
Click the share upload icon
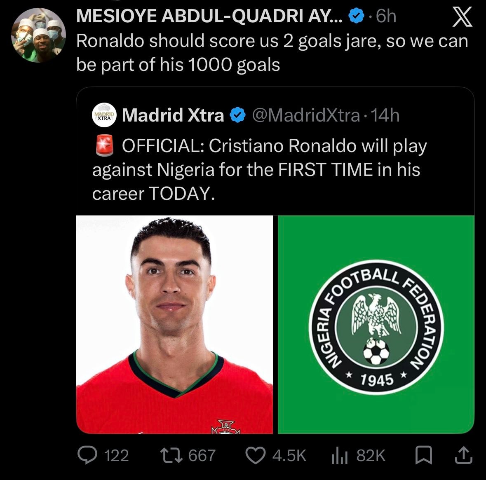coord(463,455)
